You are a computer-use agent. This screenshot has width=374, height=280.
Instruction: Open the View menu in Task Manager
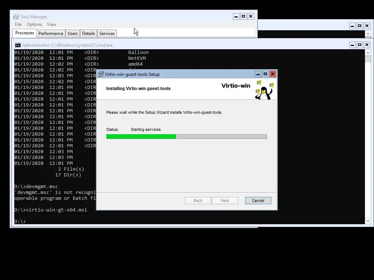click(51, 24)
